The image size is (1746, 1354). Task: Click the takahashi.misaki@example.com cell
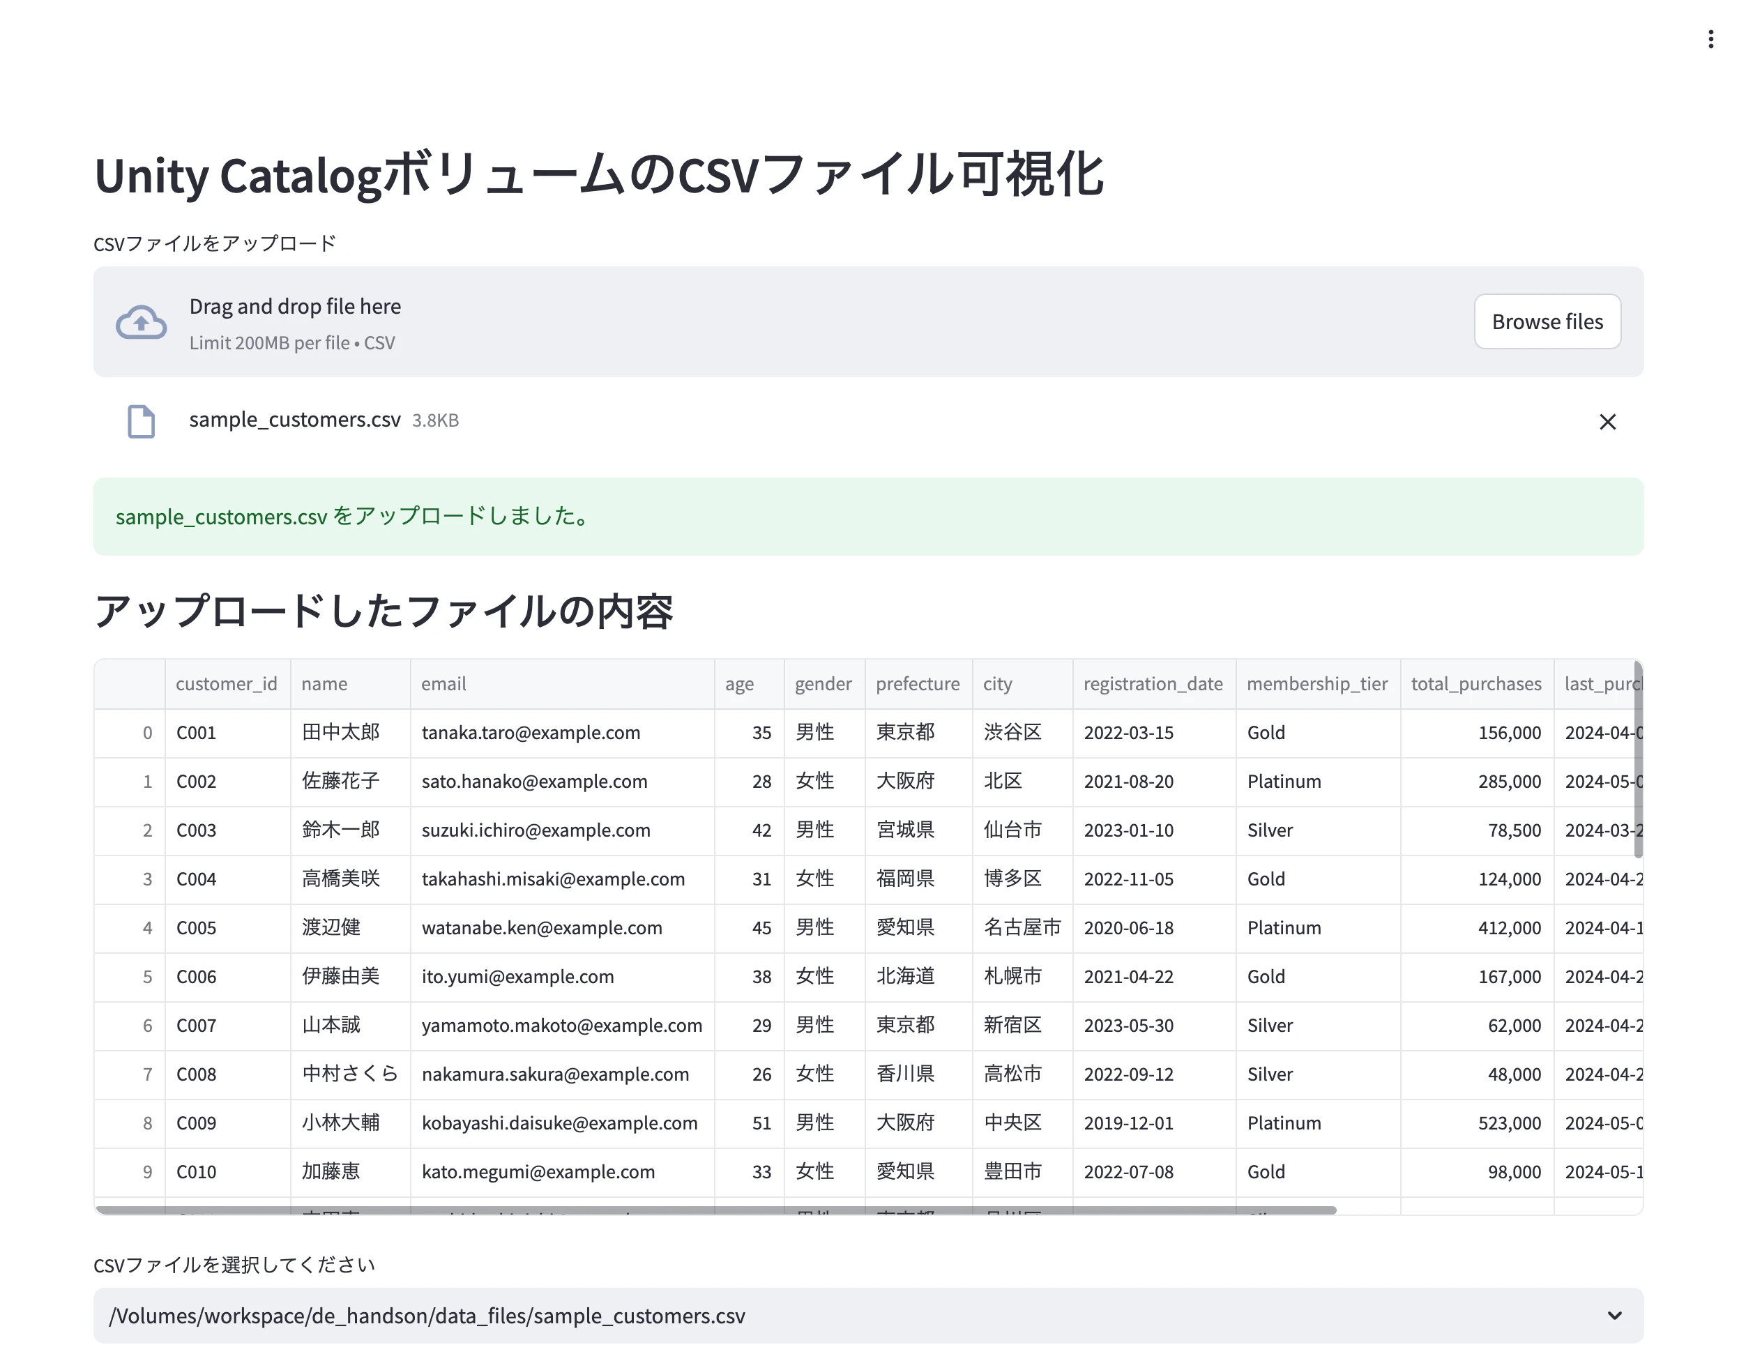coord(562,878)
